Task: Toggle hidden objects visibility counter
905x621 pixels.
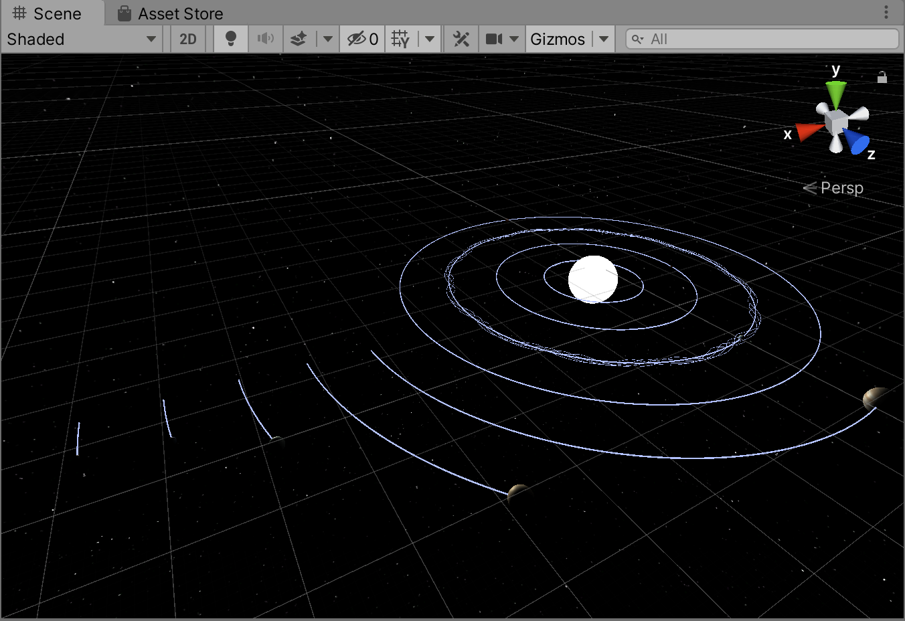Action: point(362,39)
